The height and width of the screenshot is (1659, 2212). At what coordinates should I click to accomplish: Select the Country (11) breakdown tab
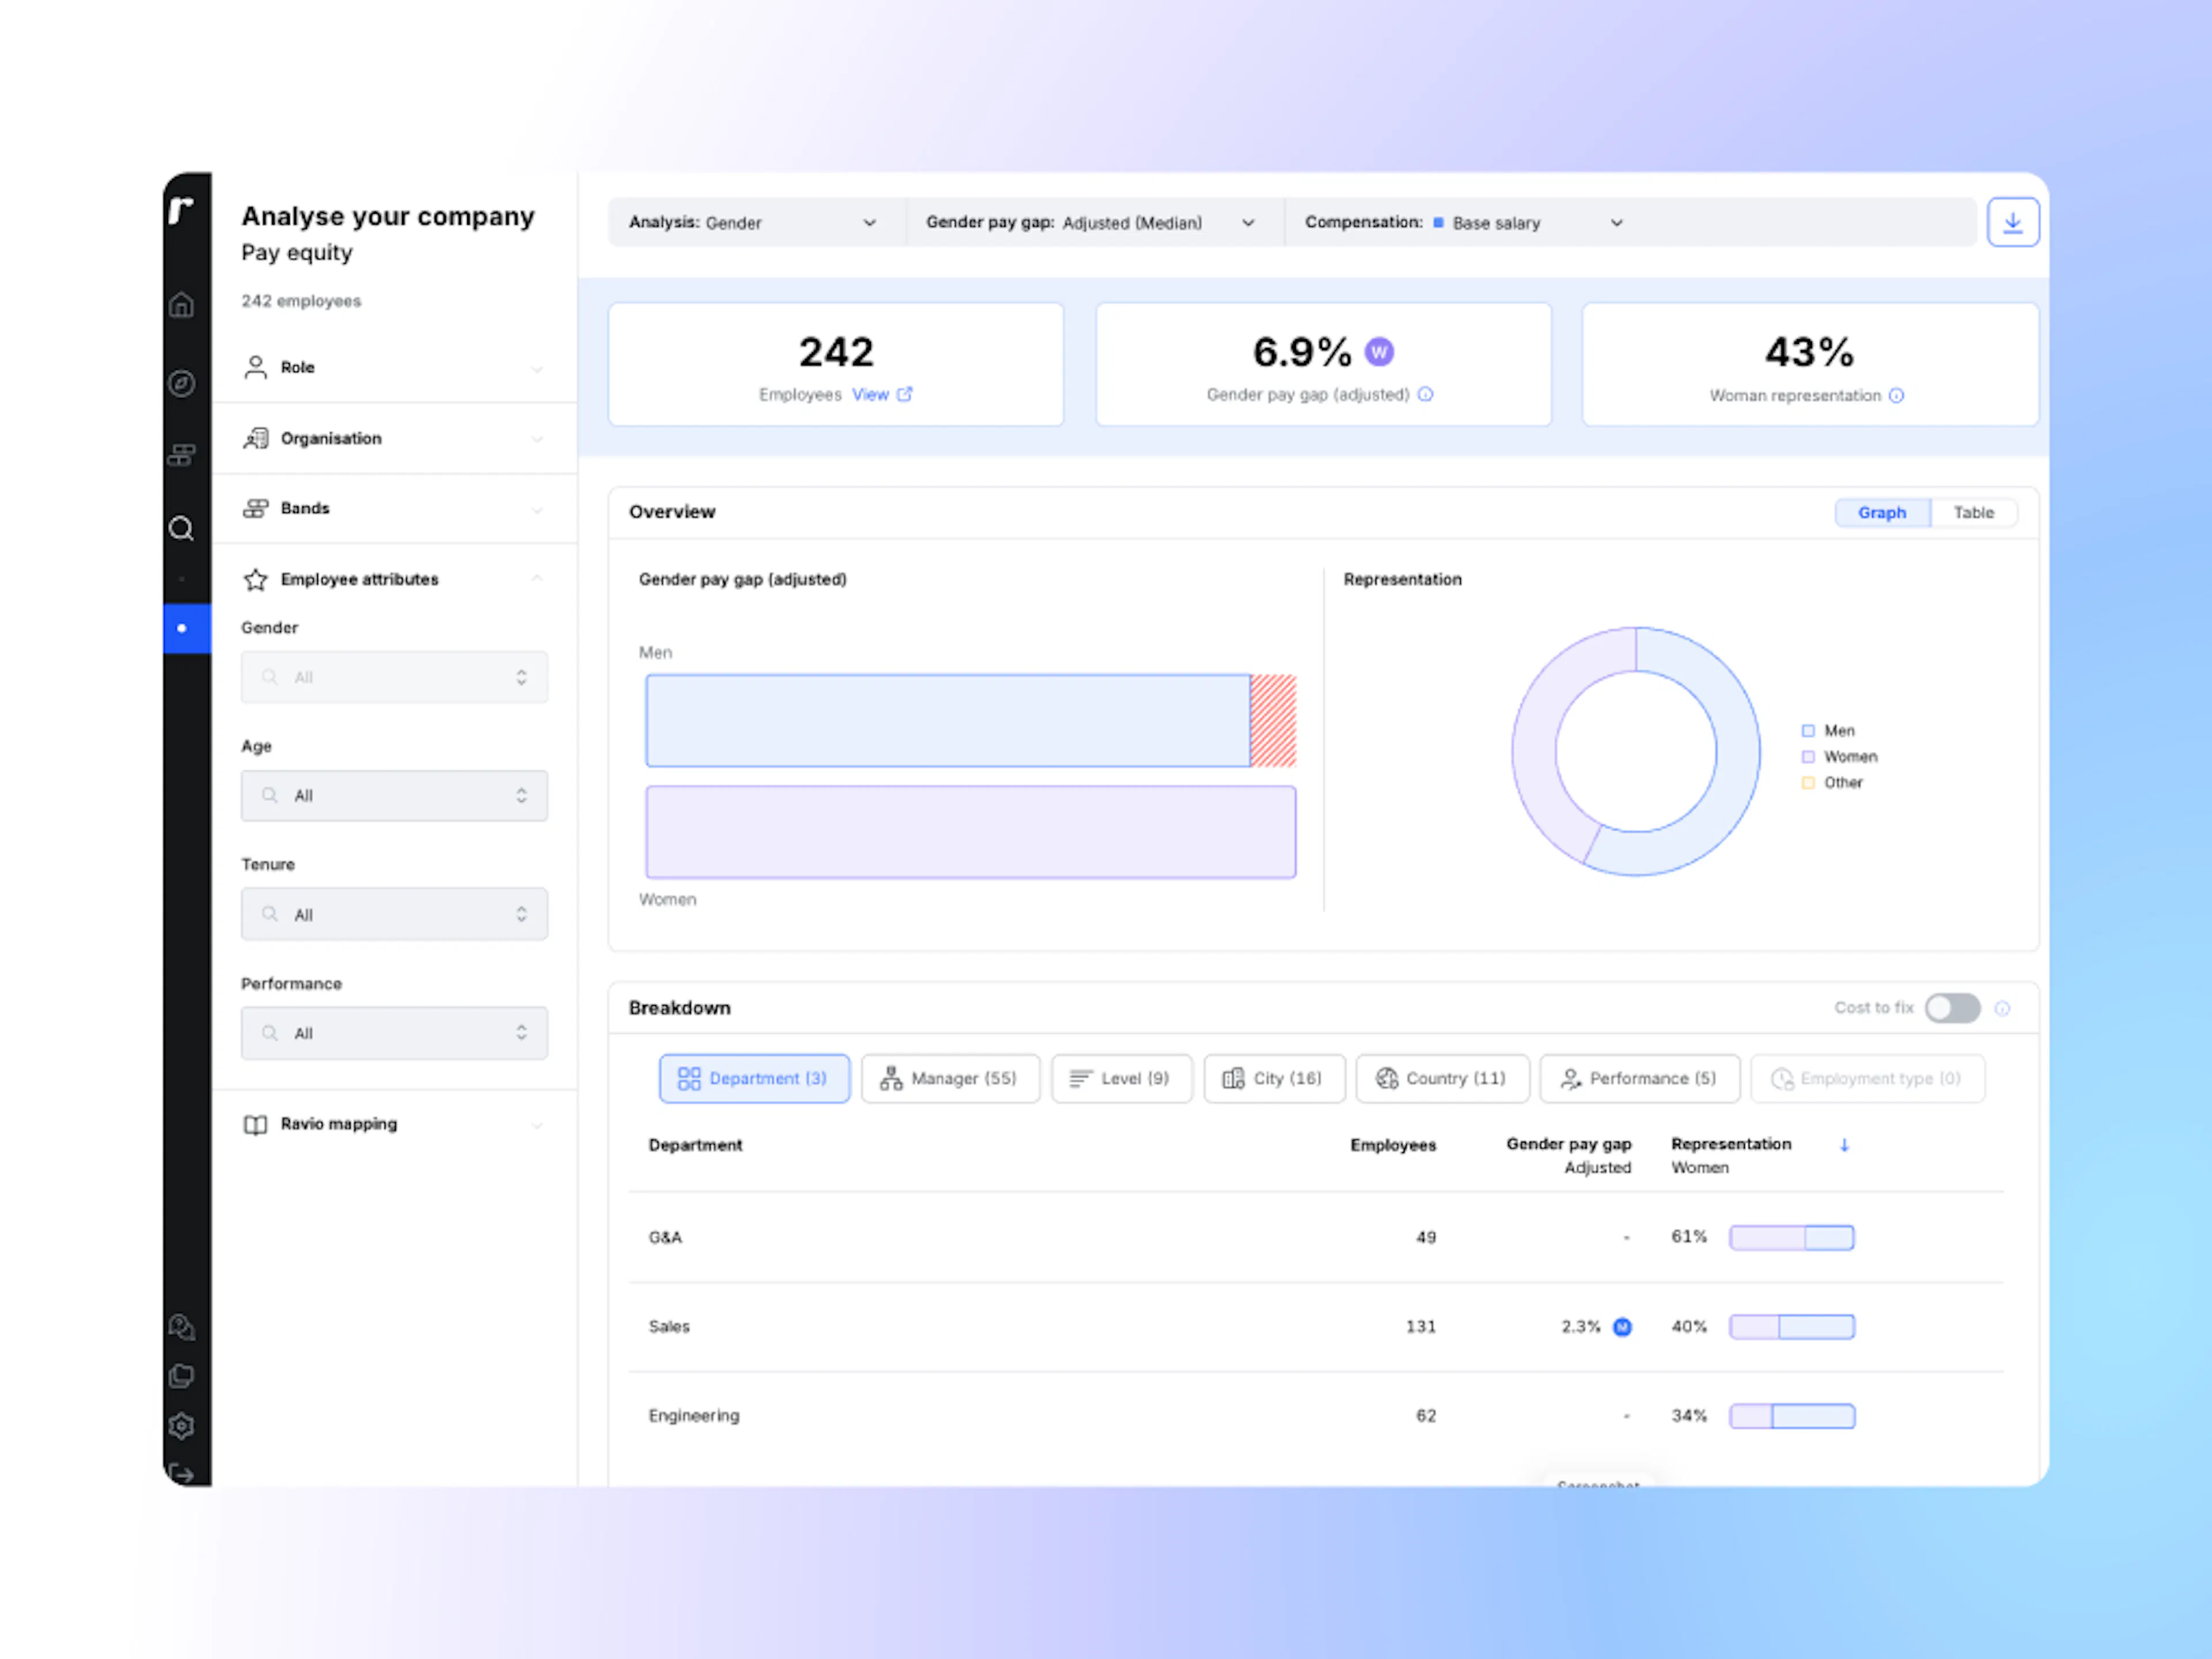click(1442, 1078)
